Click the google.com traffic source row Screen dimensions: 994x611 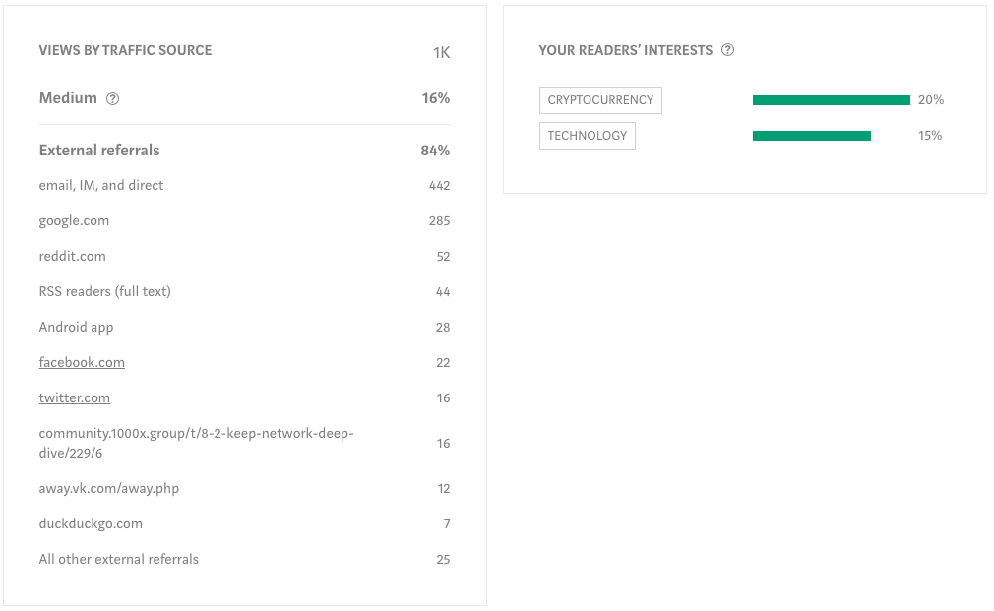245,221
